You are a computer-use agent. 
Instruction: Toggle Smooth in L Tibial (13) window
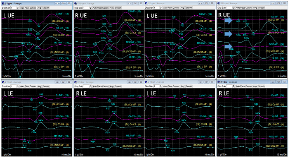click(46, 86)
